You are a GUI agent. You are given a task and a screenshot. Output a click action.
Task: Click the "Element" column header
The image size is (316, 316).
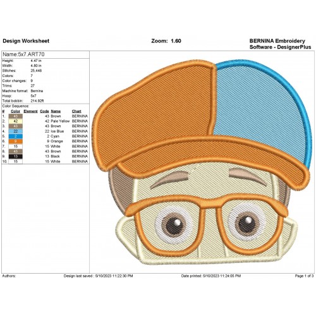pyautogui.click(x=30, y=111)
